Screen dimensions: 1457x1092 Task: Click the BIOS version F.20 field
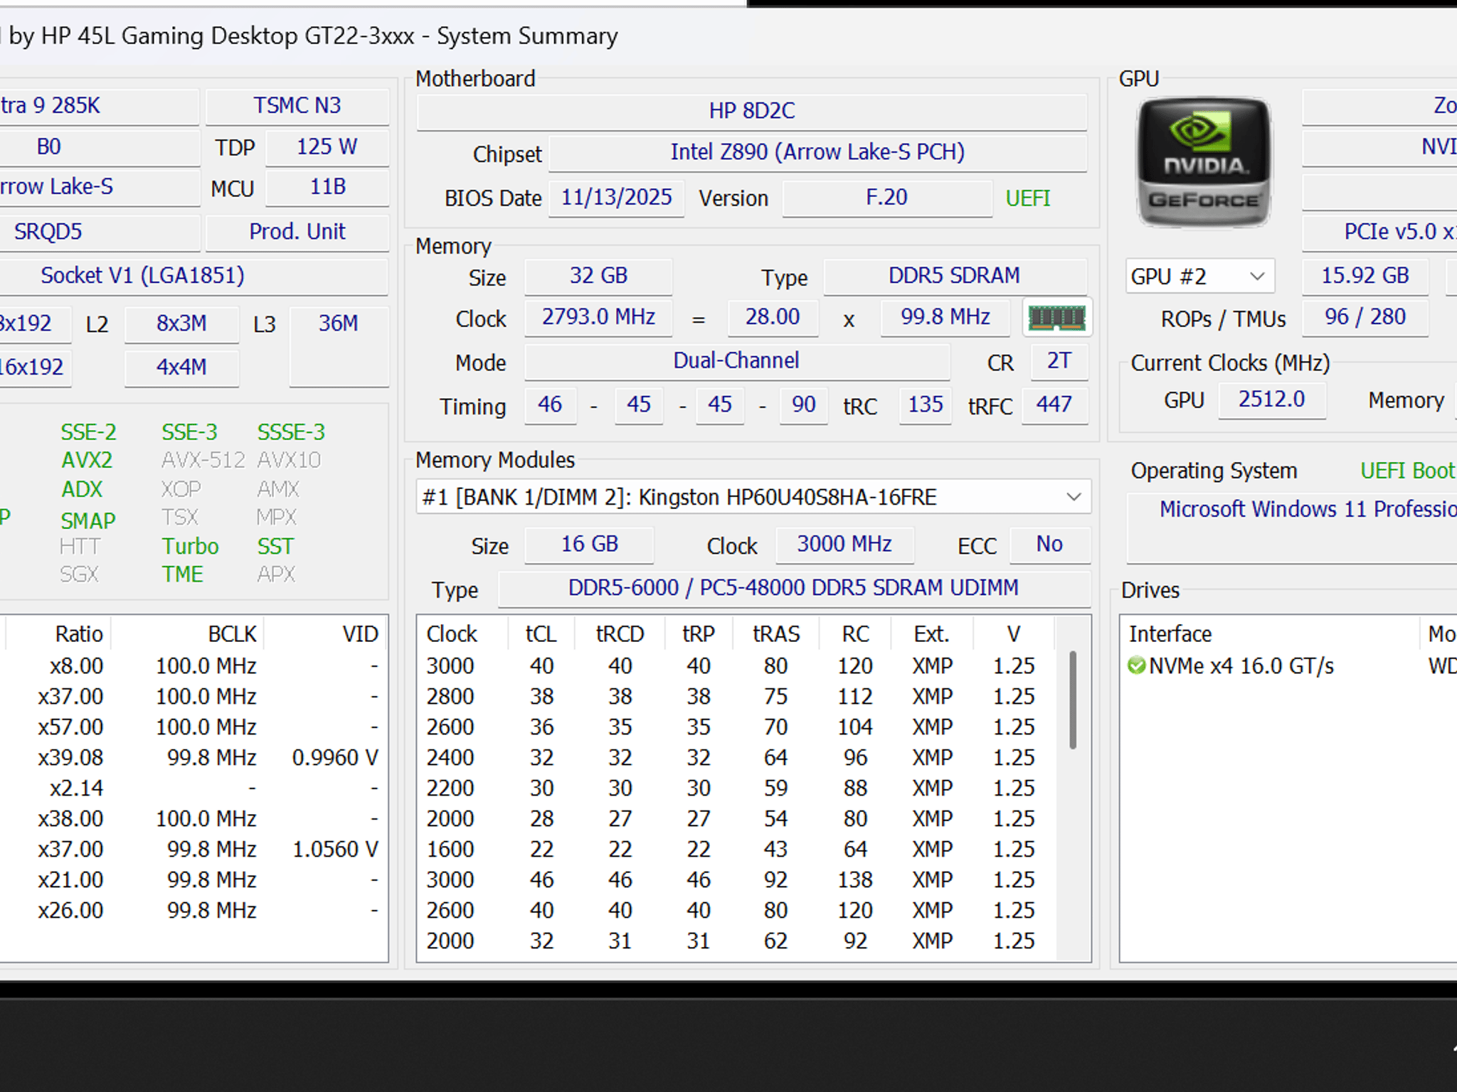coord(887,198)
